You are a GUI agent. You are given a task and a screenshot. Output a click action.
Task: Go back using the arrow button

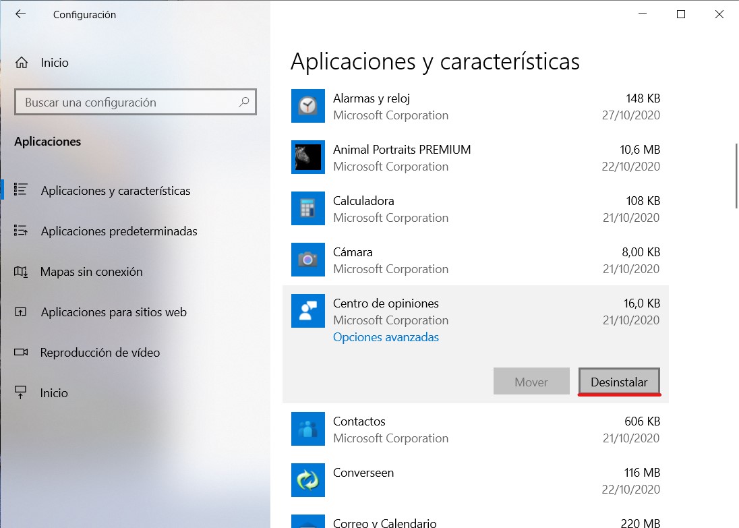tap(20, 14)
